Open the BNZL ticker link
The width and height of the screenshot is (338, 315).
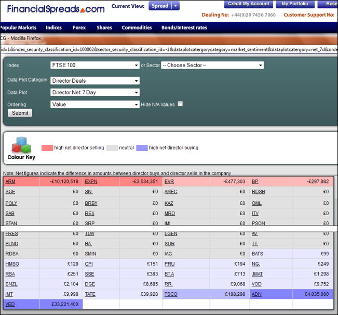[x=11, y=284]
